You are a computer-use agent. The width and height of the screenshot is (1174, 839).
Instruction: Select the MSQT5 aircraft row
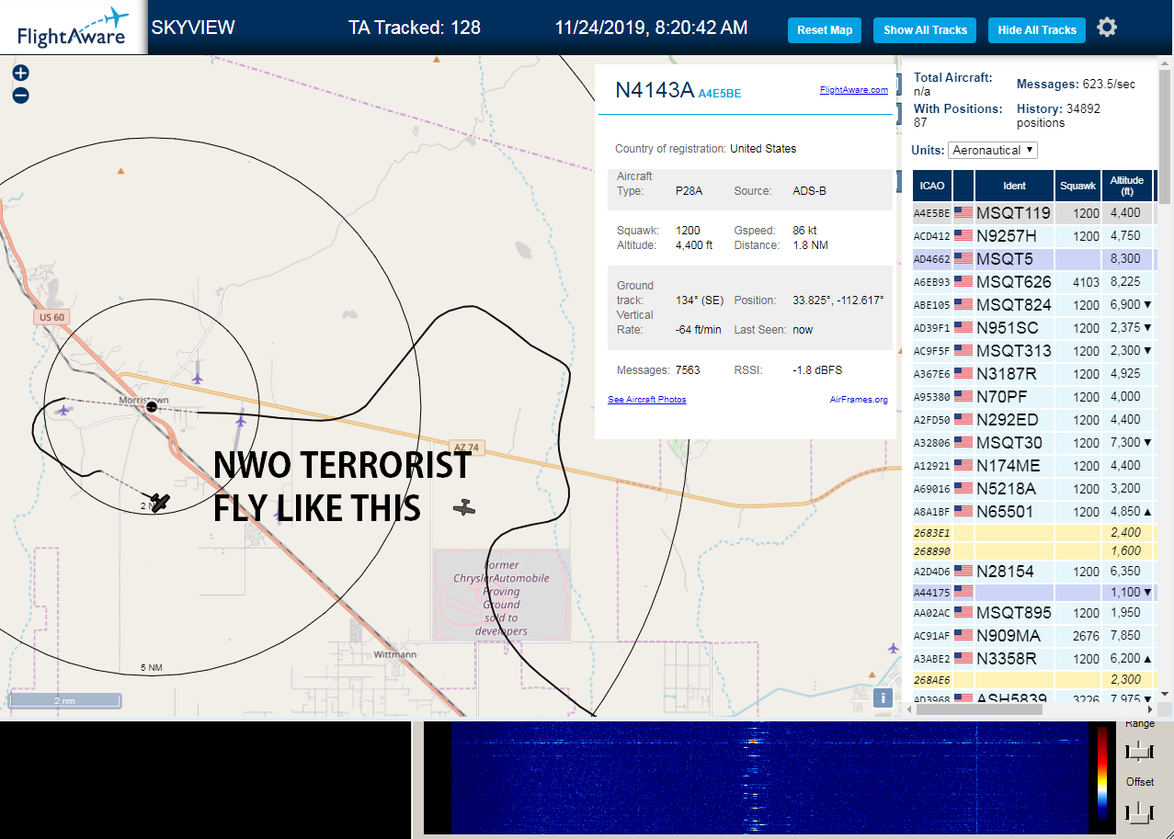[x=1033, y=259]
